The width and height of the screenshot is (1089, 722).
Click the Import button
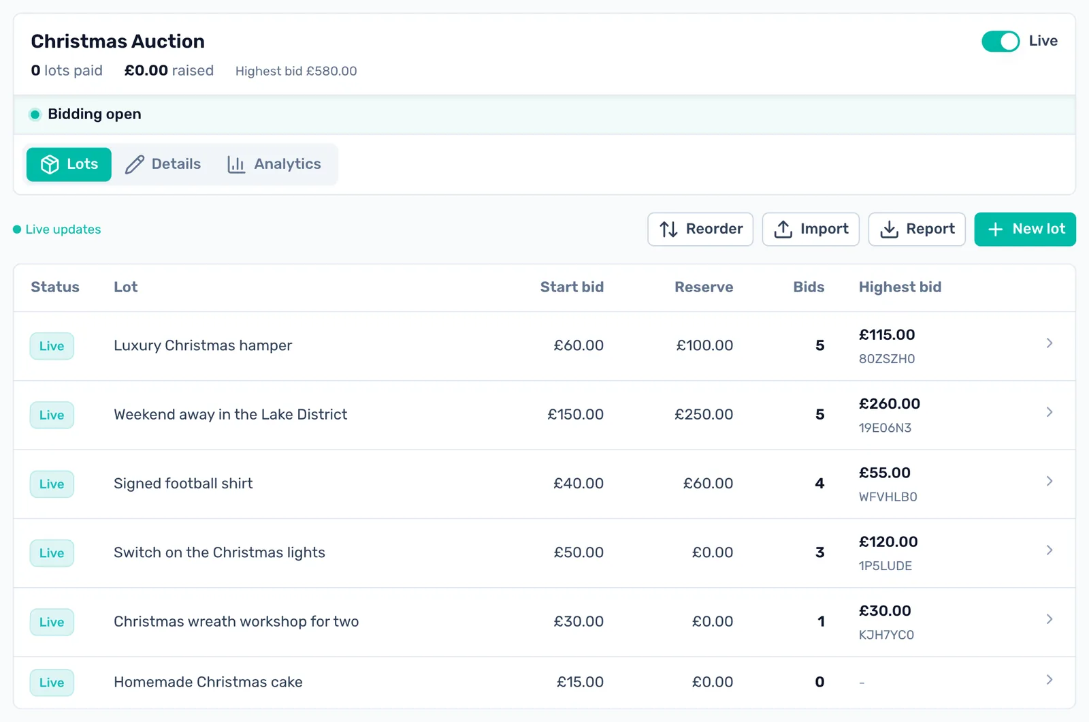tap(811, 230)
